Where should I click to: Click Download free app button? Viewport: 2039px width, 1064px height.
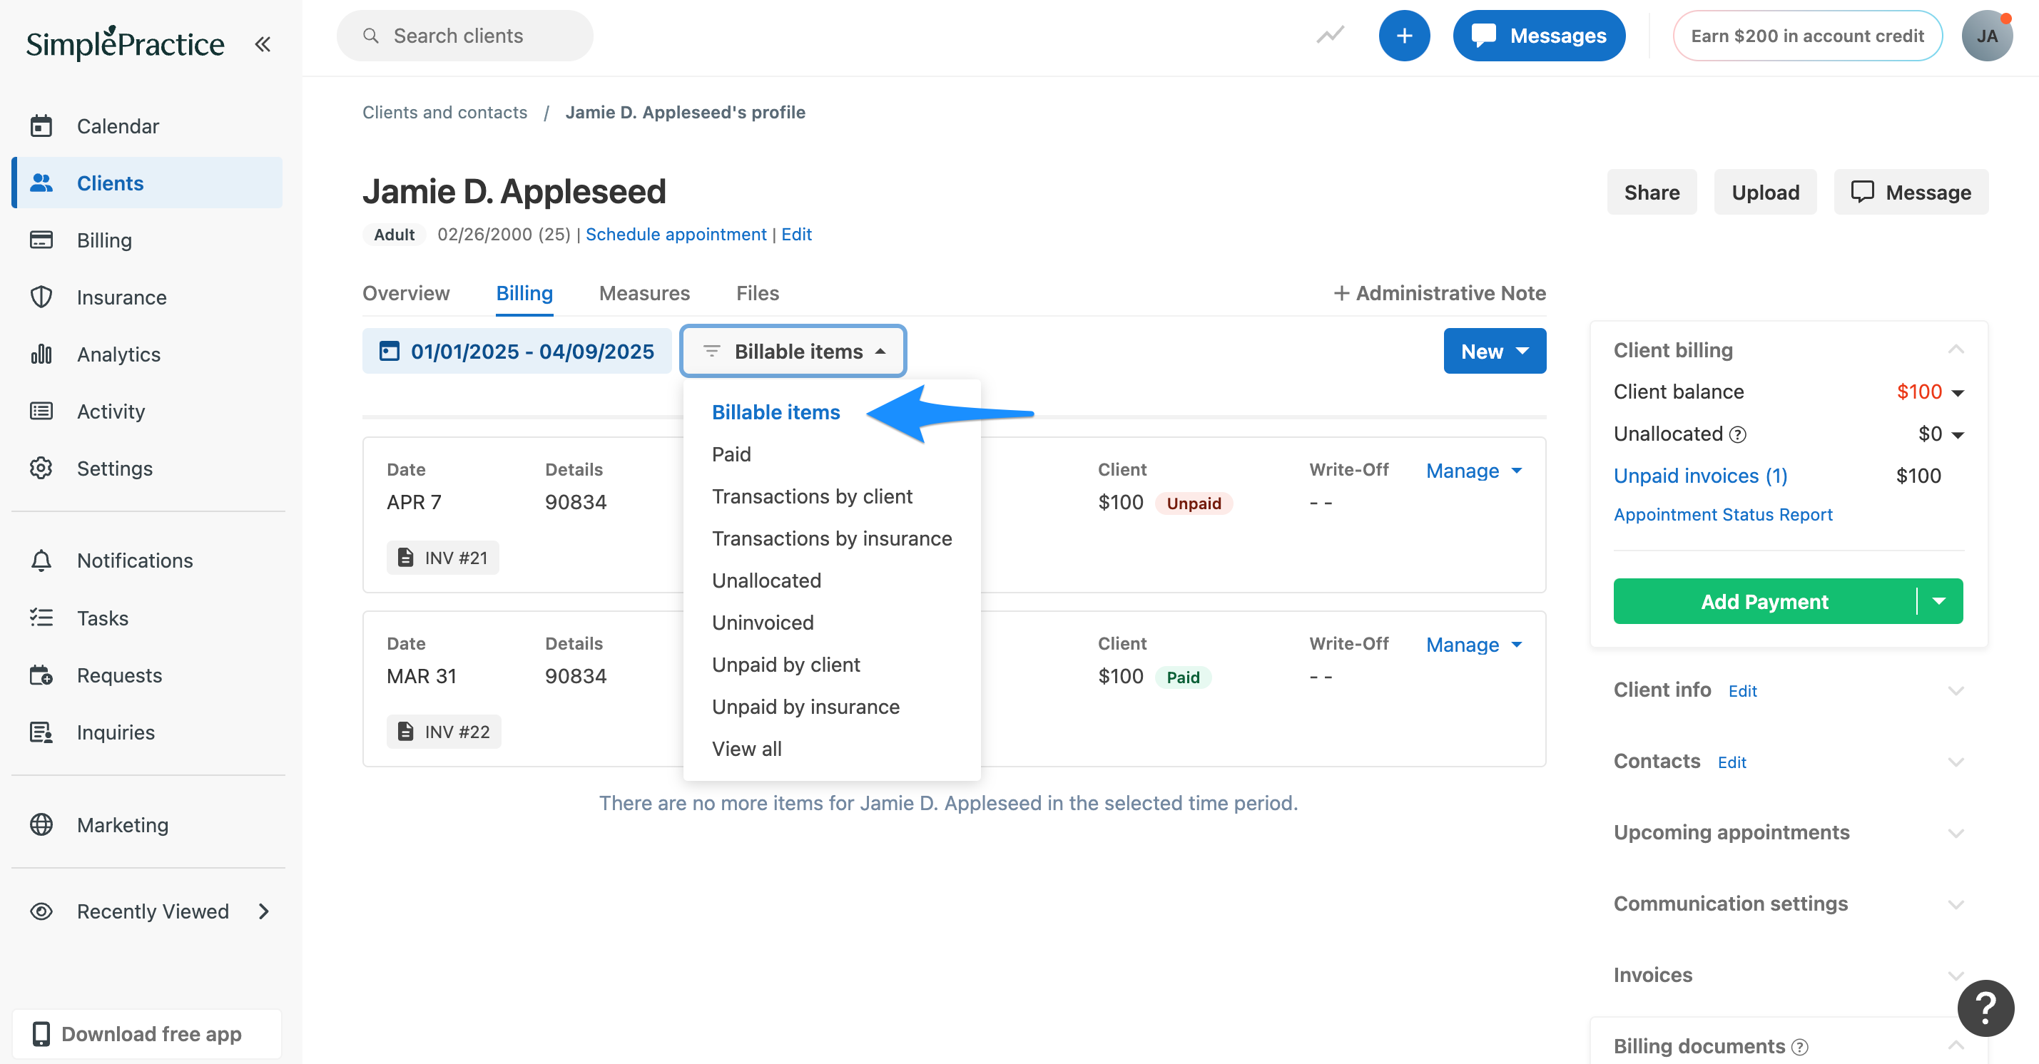coord(147,1033)
